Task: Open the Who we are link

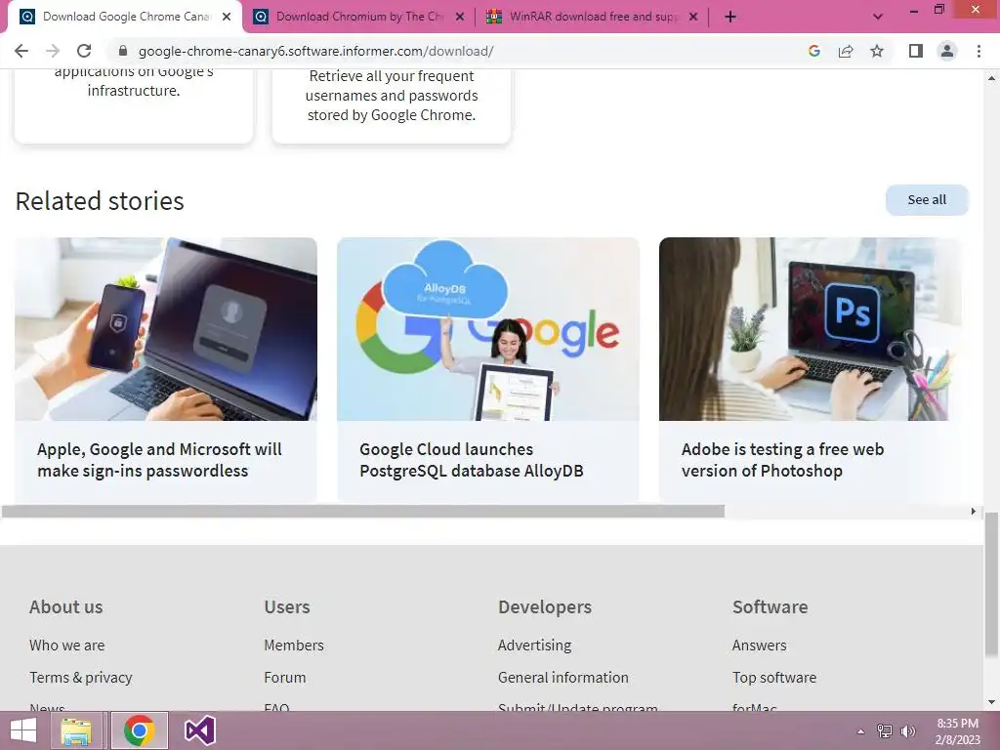Action: 67,646
